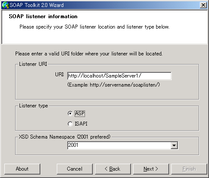Choose the ISAPI listener type radio button

click(70, 124)
